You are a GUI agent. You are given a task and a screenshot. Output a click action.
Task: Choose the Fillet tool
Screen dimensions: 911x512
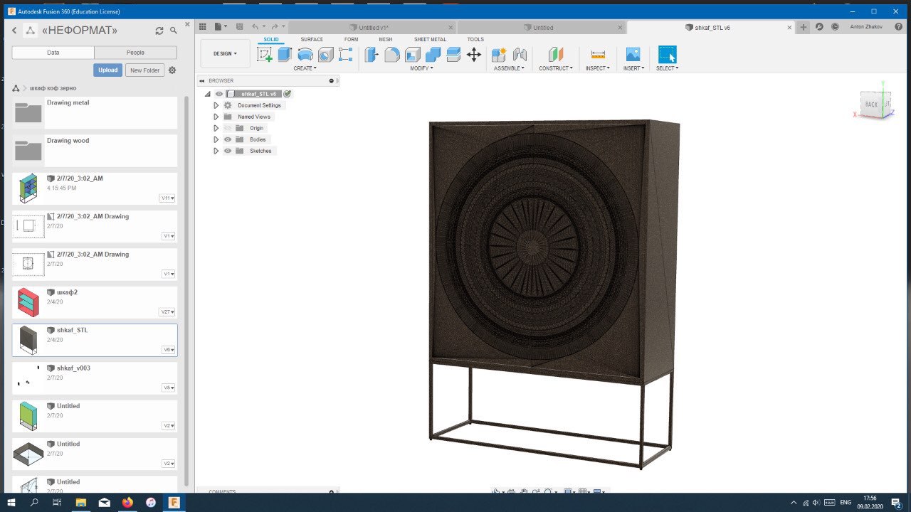pyautogui.click(x=392, y=55)
